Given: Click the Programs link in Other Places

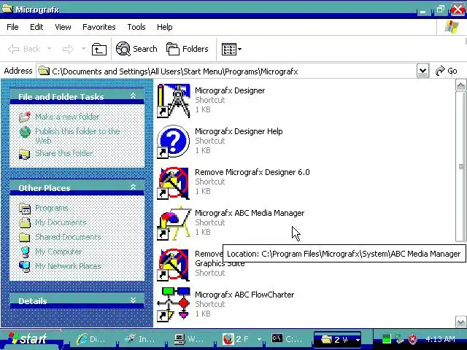Looking at the screenshot, I should coord(52,208).
